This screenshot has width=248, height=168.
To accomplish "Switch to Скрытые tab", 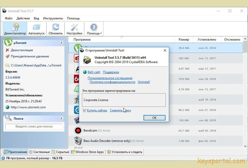I will click(61, 152).
